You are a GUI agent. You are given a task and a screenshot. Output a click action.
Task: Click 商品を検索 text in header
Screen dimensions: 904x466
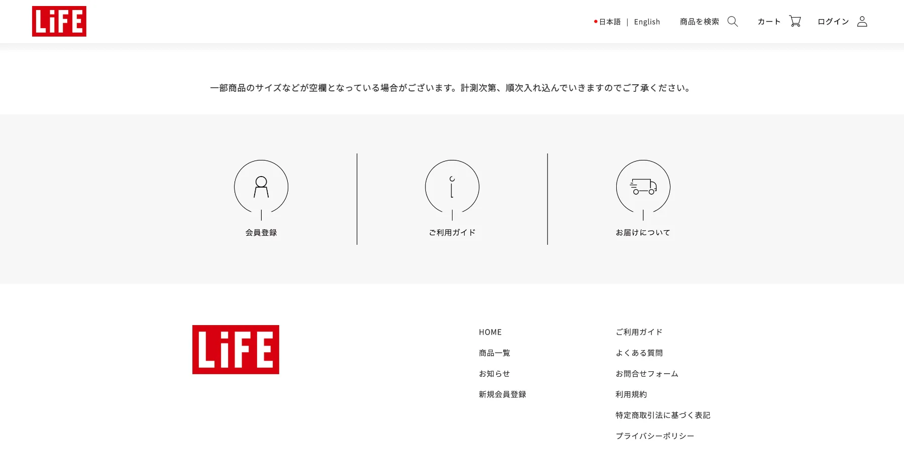pos(700,22)
